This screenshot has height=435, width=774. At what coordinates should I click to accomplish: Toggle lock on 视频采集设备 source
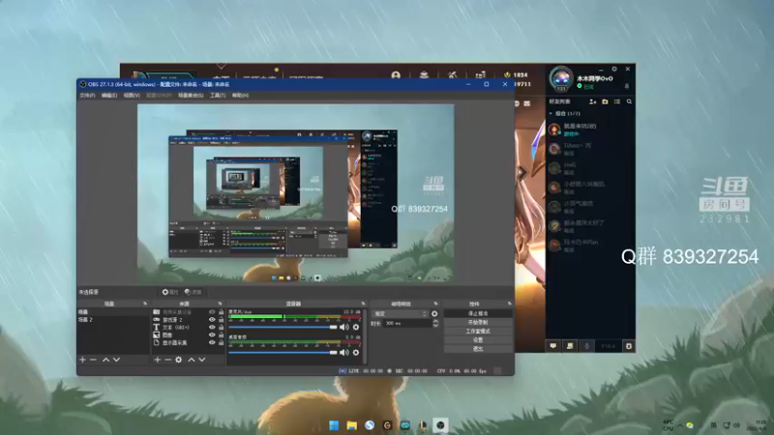(x=222, y=312)
